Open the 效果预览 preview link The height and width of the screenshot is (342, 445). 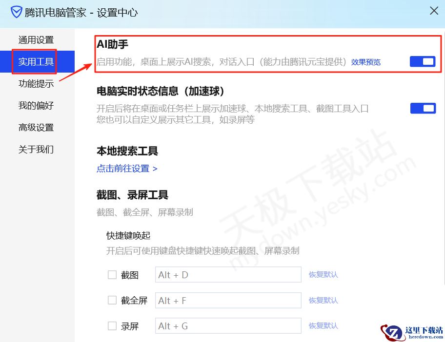click(365, 62)
